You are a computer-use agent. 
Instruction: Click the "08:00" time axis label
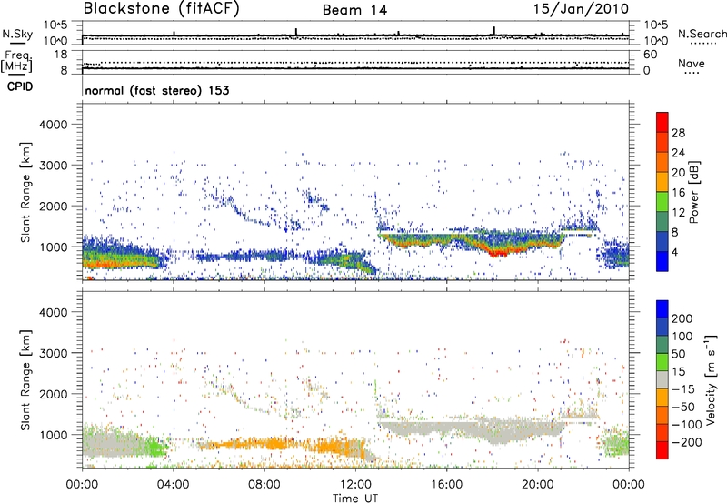tap(264, 485)
